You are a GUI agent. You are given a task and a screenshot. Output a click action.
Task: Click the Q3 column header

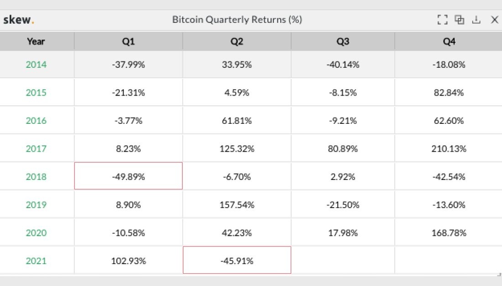tap(343, 41)
